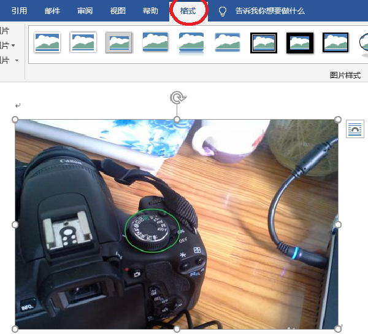Switch to the 审阅 tab
368x334 pixels.
point(85,11)
